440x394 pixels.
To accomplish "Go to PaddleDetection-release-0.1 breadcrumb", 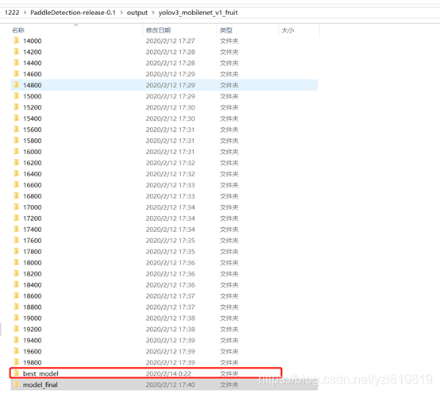I will point(73,13).
